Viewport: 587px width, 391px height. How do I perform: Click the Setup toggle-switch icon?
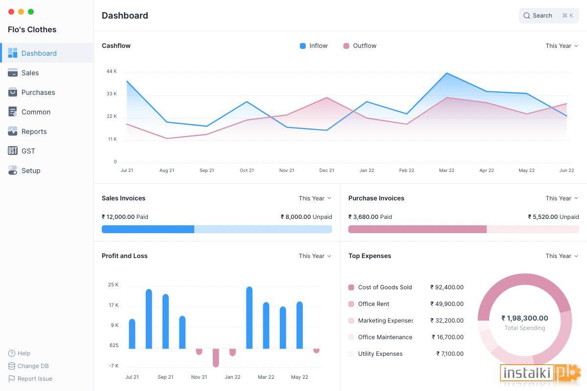[13, 170]
